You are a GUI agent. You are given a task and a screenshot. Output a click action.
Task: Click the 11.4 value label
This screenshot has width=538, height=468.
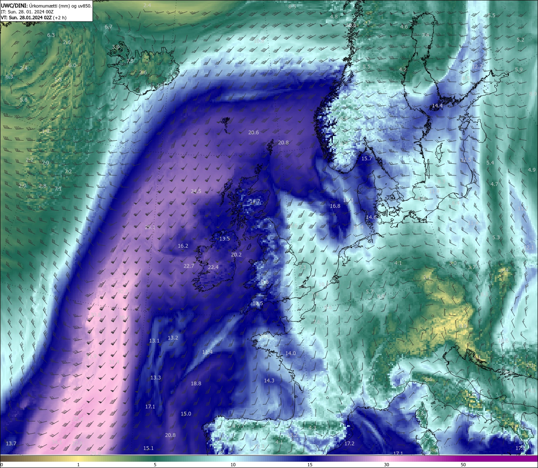[207, 352]
